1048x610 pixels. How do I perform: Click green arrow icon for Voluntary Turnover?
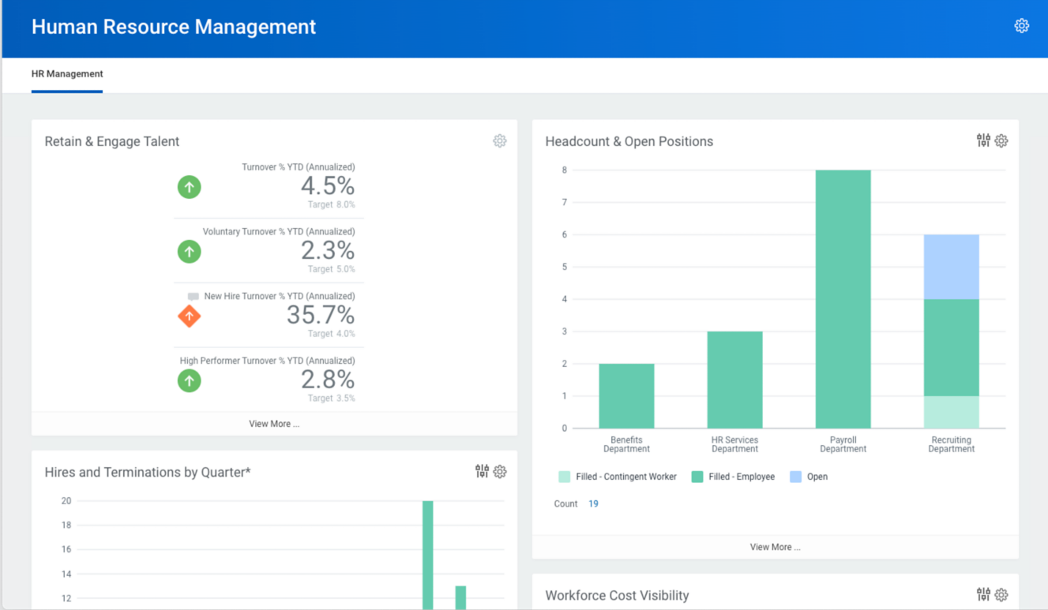tap(189, 252)
